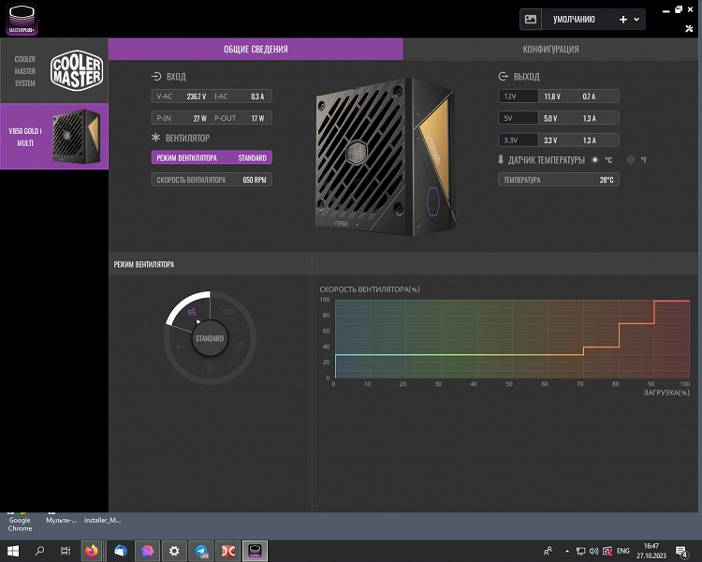Switch to the КОНФИГУРАЦИЯ tab

pyautogui.click(x=550, y=49)
